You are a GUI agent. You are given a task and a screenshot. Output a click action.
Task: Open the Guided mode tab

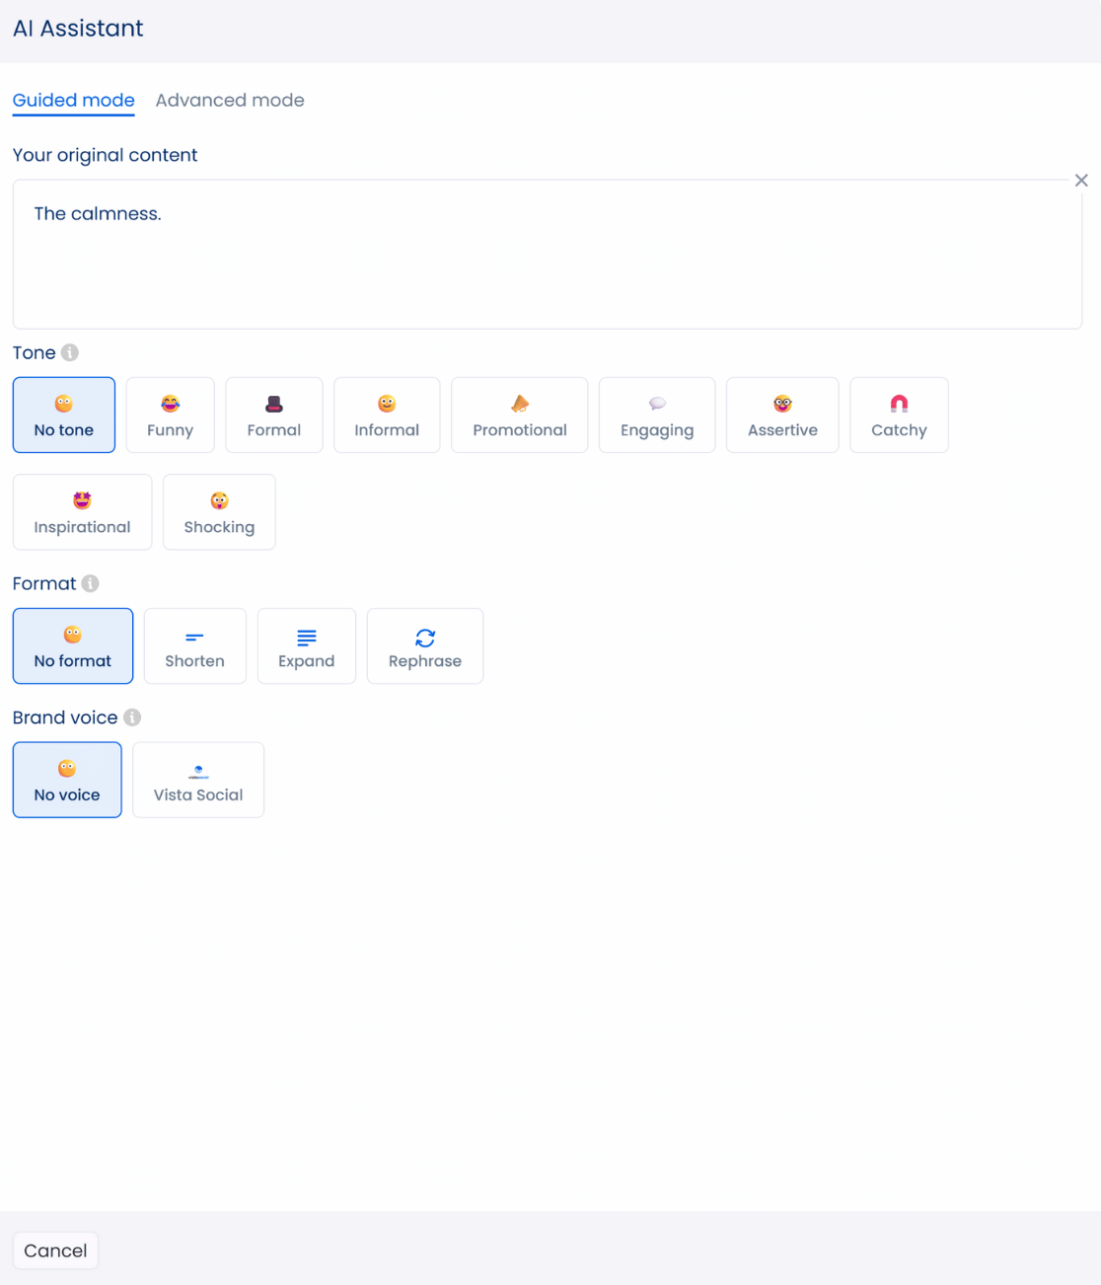[74, 101]
